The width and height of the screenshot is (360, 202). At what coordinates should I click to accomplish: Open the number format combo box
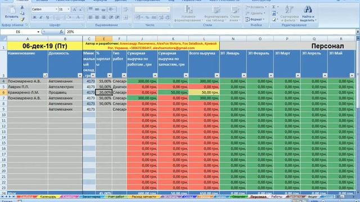pos(152,10)
